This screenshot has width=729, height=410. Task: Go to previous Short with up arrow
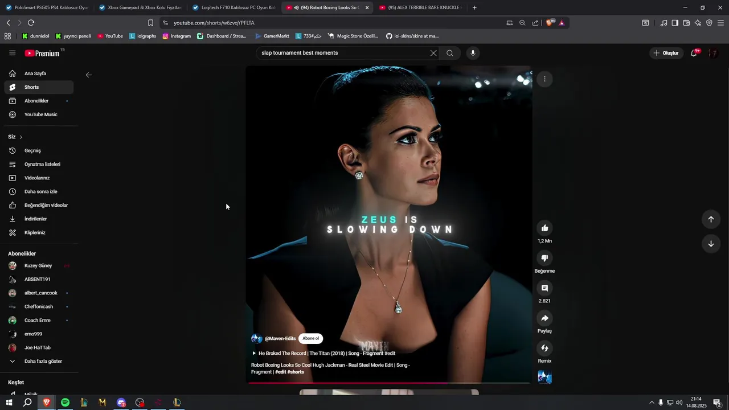(x=711, y=219)
